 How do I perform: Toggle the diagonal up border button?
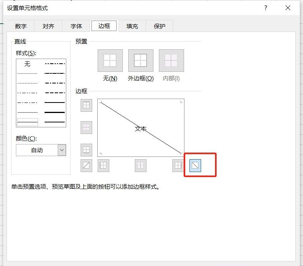[x=86, y=165]
